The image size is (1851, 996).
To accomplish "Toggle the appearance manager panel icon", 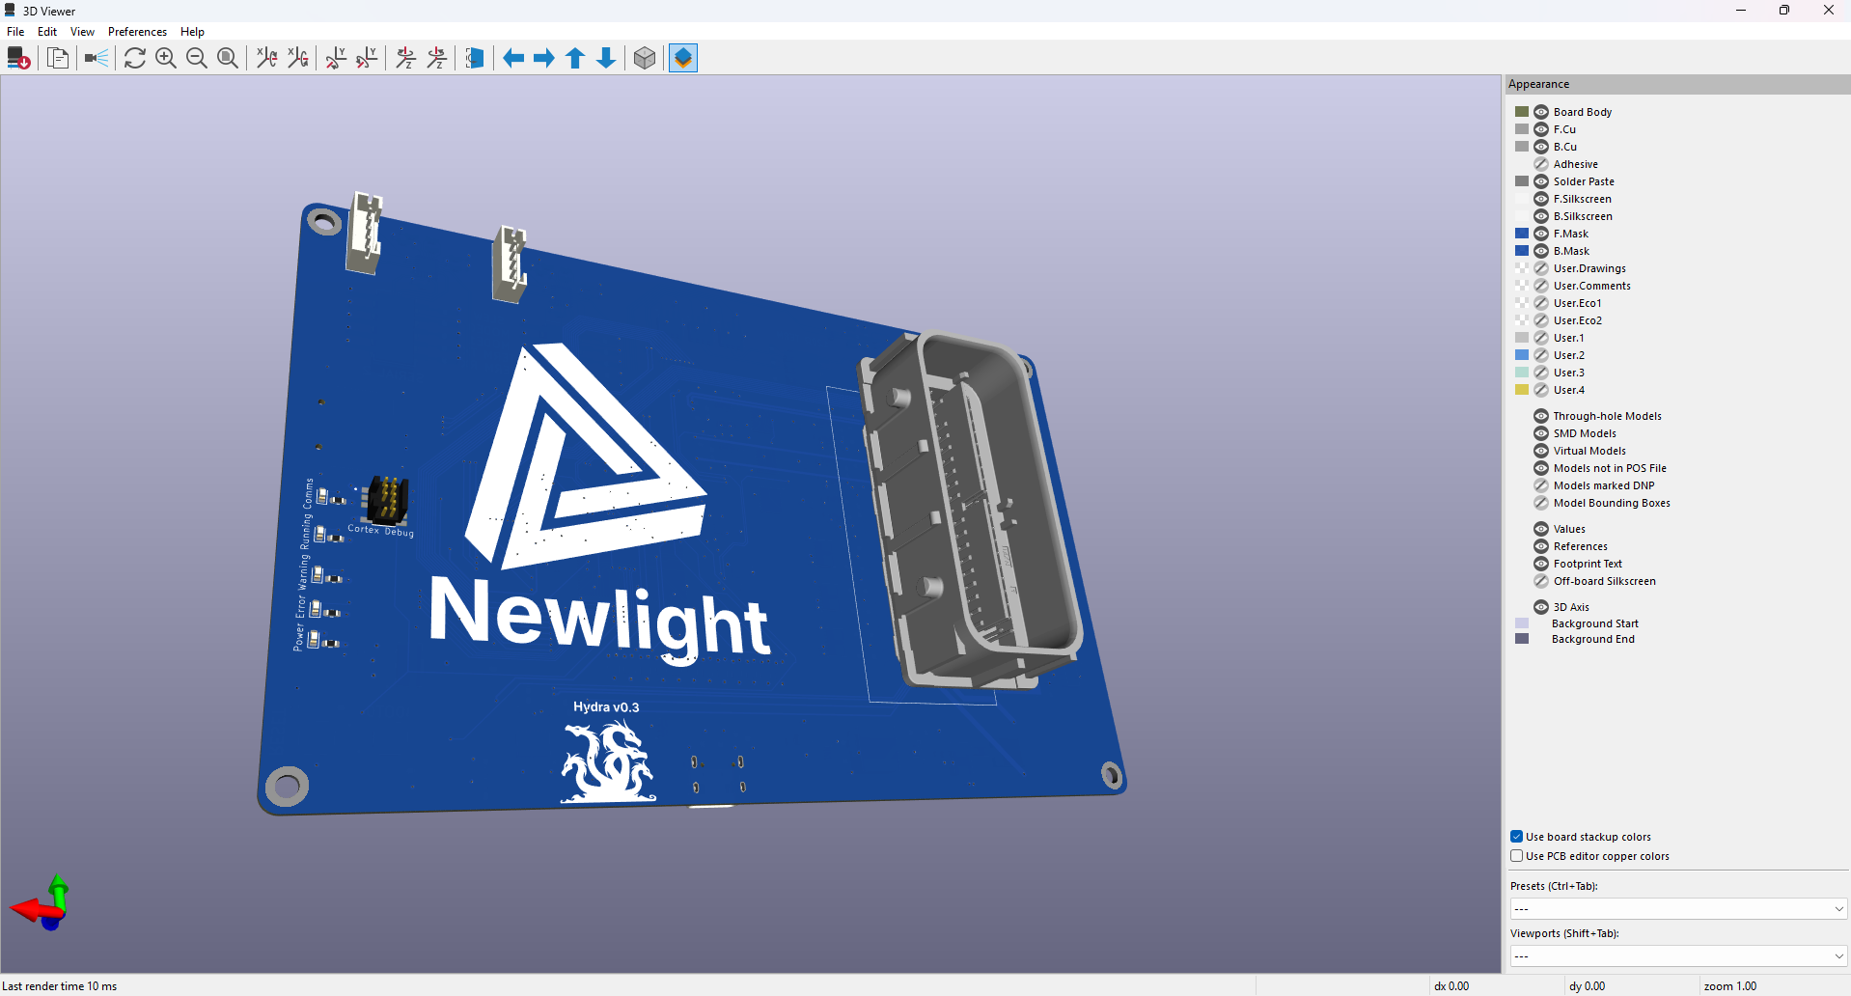I will click(683, 59).
